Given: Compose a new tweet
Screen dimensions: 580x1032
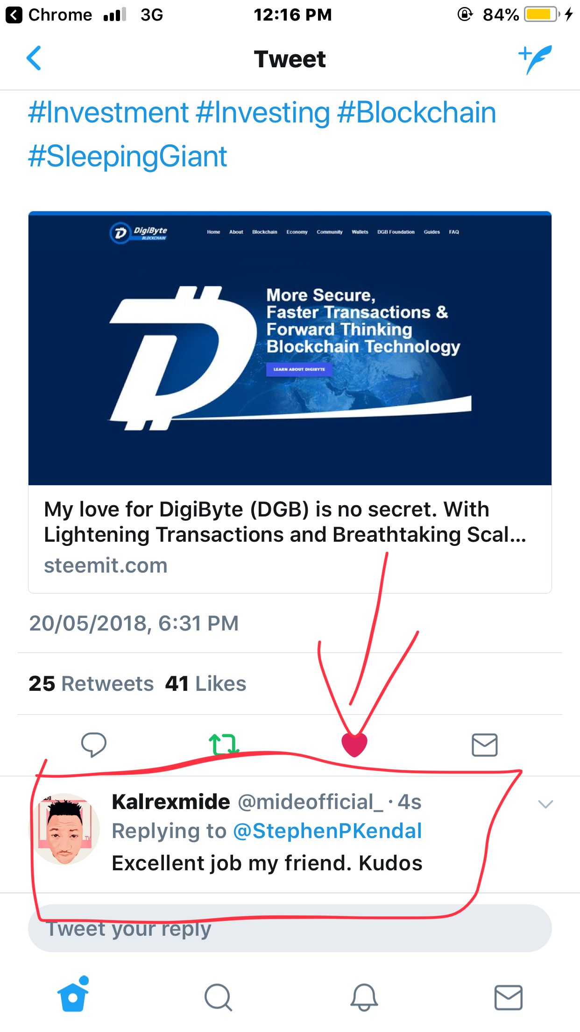Looking at the screenshot, I should [x=535, y=59].
